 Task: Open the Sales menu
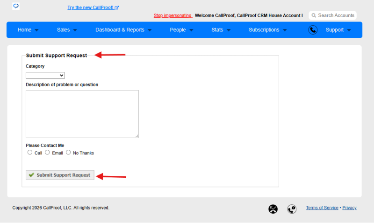point(63,30)
